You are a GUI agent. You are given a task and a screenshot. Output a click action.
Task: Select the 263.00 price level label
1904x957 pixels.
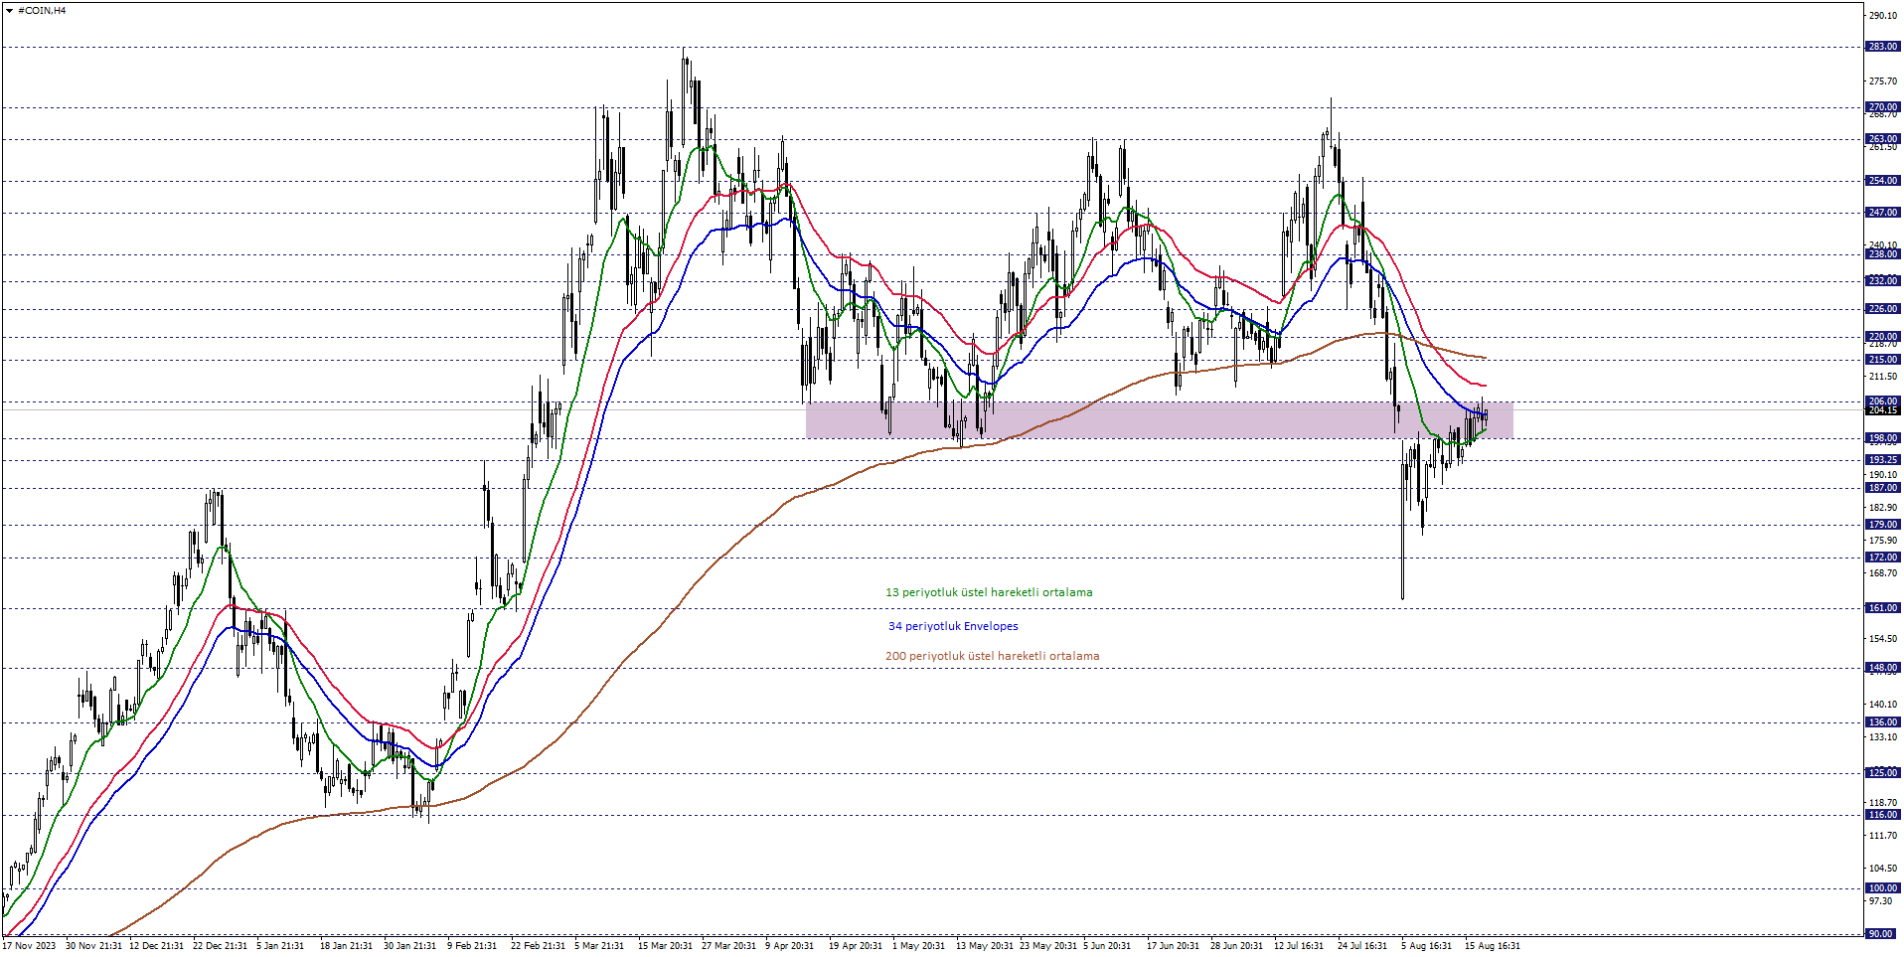click(x=1882, y=139)
